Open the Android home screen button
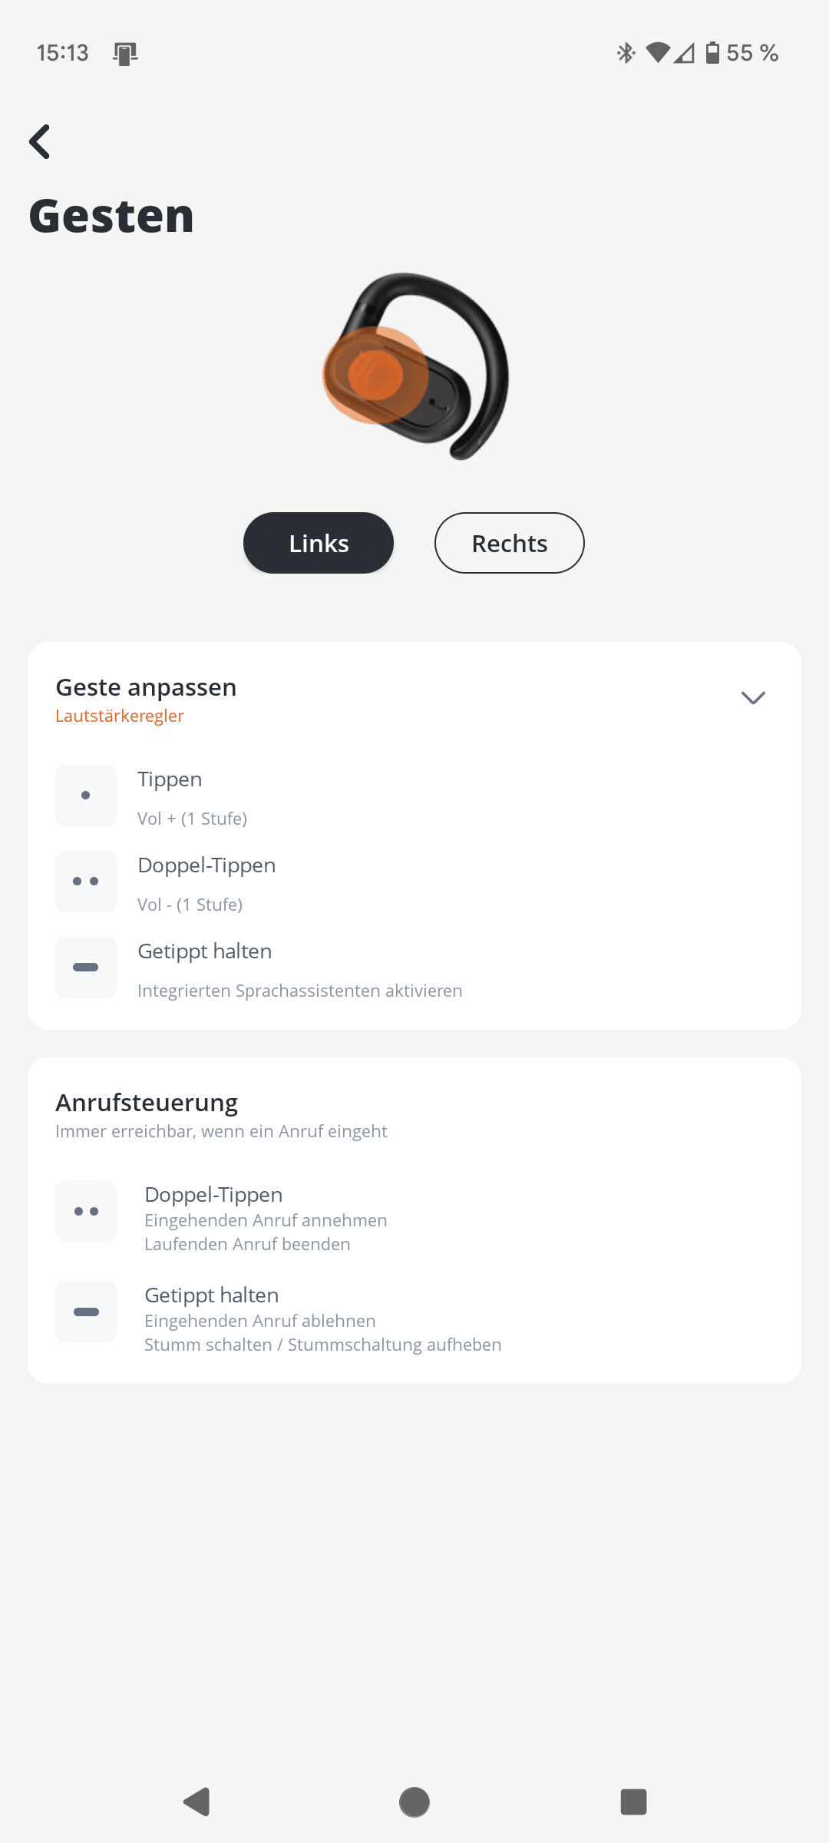Viewport: 829px width, 1843px height. click(x=414, y=1802)
